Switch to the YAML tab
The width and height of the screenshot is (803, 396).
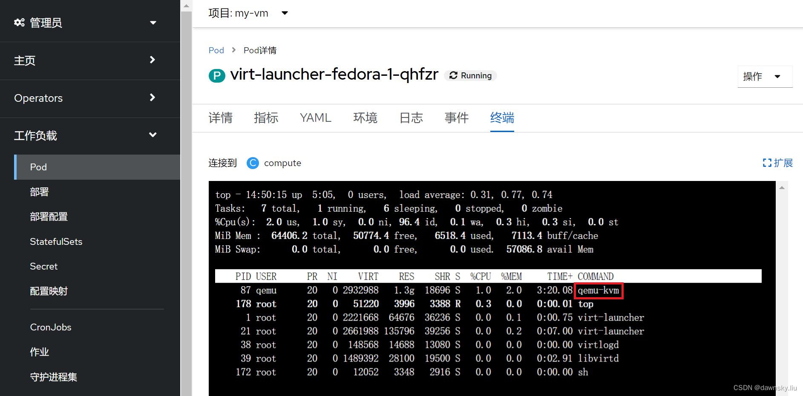(x=315, y=118)
